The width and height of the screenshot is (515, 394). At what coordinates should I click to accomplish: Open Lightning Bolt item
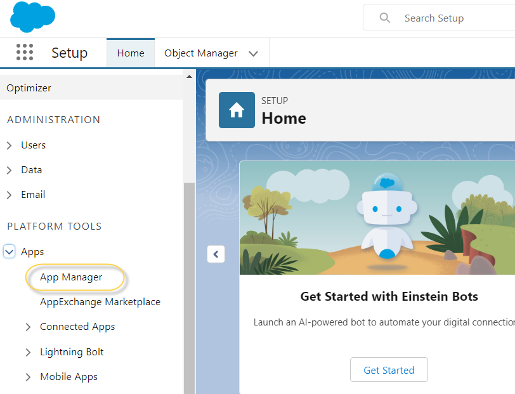pos(72,352)
